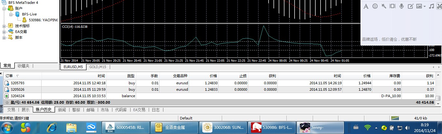
Task: Click the magic wand icon in chat toolbar
Action: [x=384, y=6]
